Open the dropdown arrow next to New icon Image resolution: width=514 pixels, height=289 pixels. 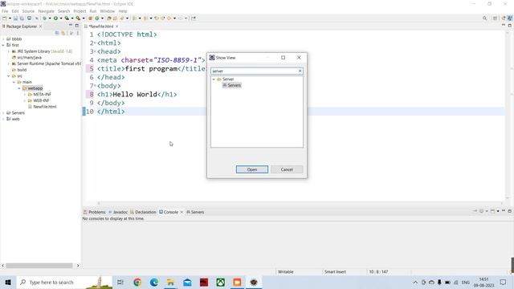click(10, 18)
